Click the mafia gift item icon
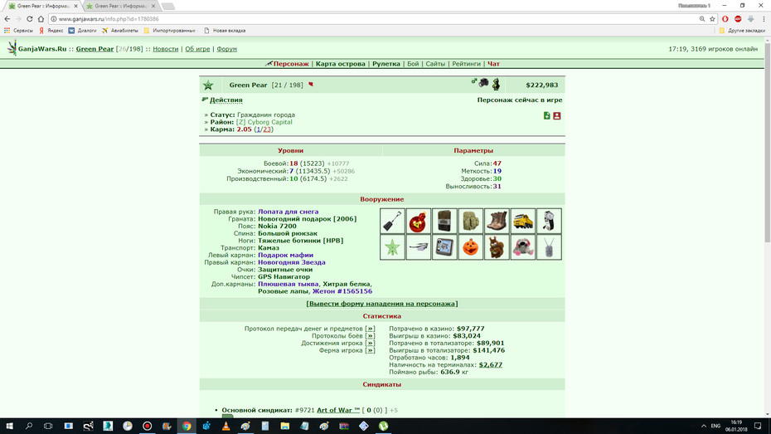The width and height of the screenshot is (771, 434). tap(549, 221)
